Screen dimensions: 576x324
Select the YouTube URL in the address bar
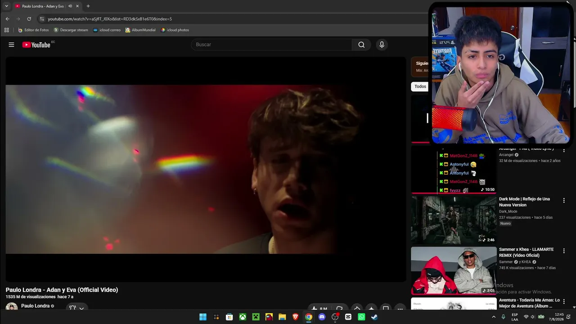(110, 19)
